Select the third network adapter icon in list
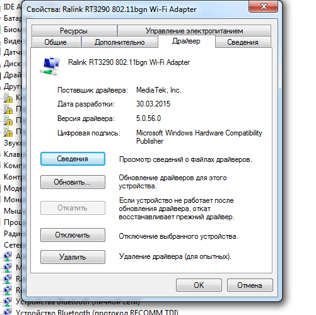 tap(8, 279)
